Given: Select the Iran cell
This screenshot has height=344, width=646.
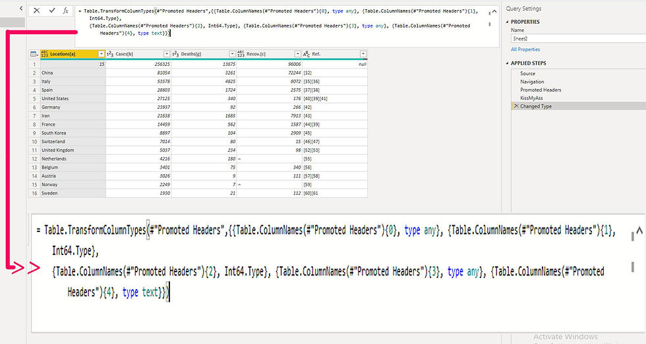Looking at the screenshot, I should (73, 116).
